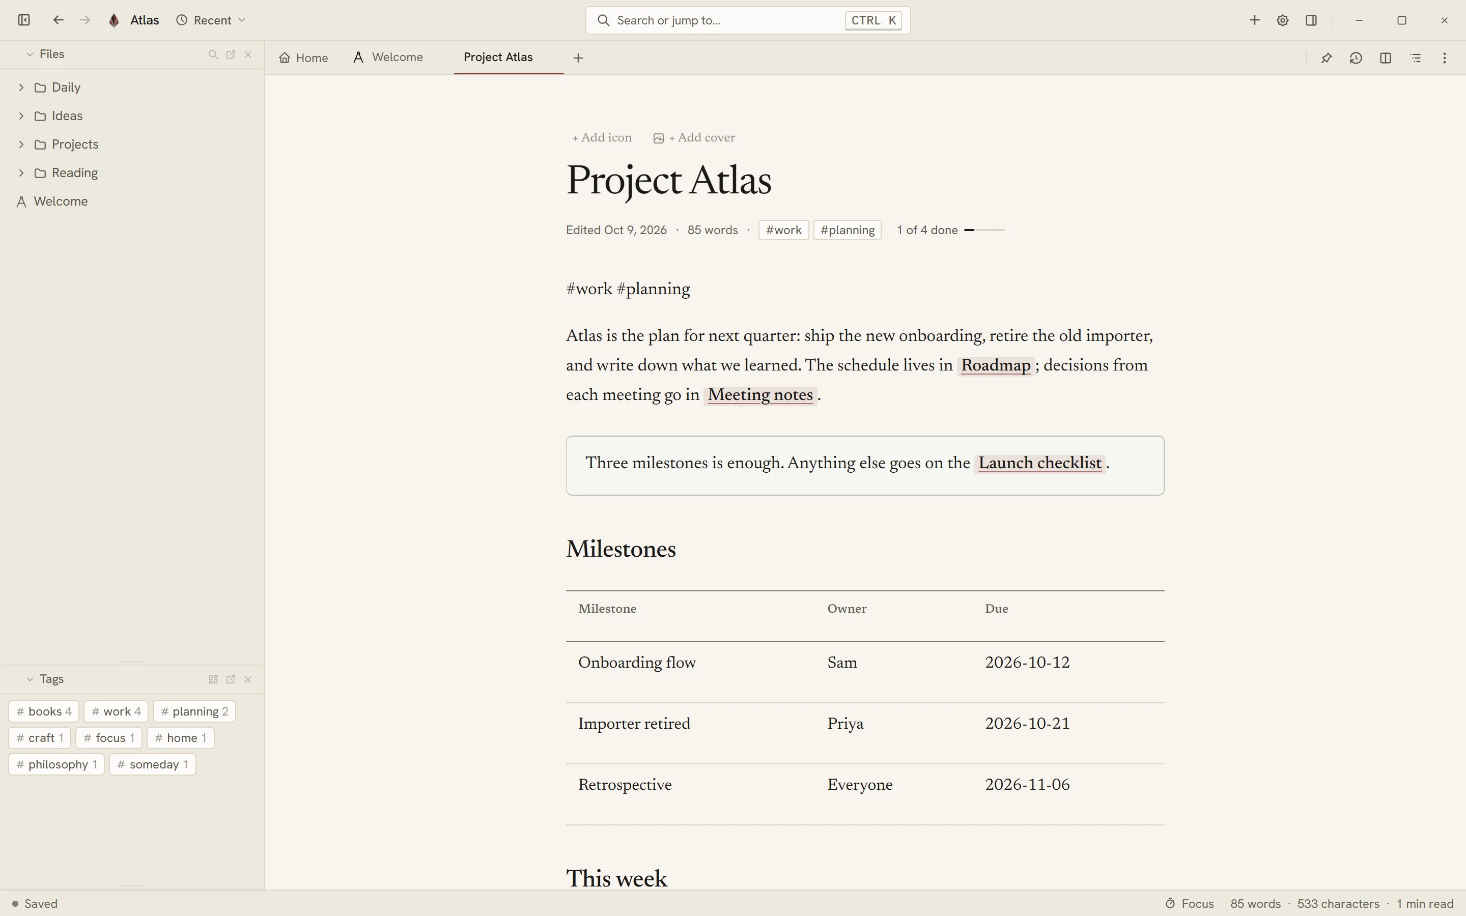Collapse the Tags section chevron

30,679
